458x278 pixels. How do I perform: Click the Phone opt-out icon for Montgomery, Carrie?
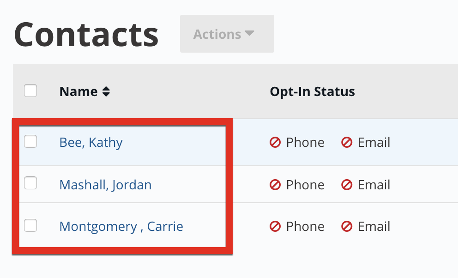(x=275, y=226)
